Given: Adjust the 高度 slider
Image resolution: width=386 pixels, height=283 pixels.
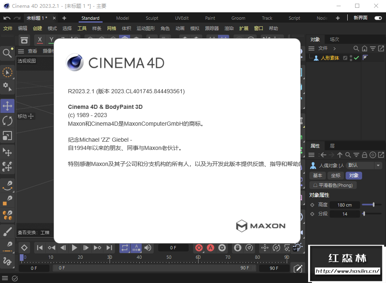Looking at the screenshot, I should (x=373, y=205).
